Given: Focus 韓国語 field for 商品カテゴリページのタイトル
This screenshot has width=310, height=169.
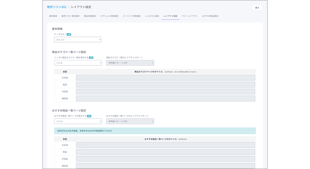Looking at the screenshot, I should (166, 98).
